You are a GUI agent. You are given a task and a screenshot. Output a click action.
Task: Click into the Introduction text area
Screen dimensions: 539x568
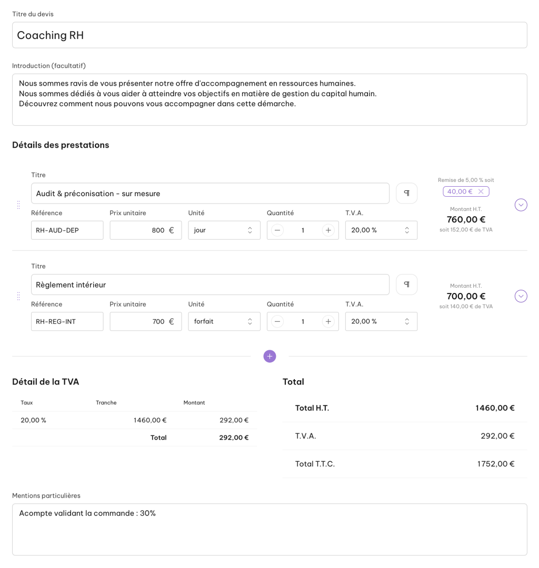pyautogui.click(x=269, y=99)
